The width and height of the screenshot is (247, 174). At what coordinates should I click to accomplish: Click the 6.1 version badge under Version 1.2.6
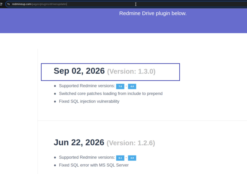coord(120,158)
